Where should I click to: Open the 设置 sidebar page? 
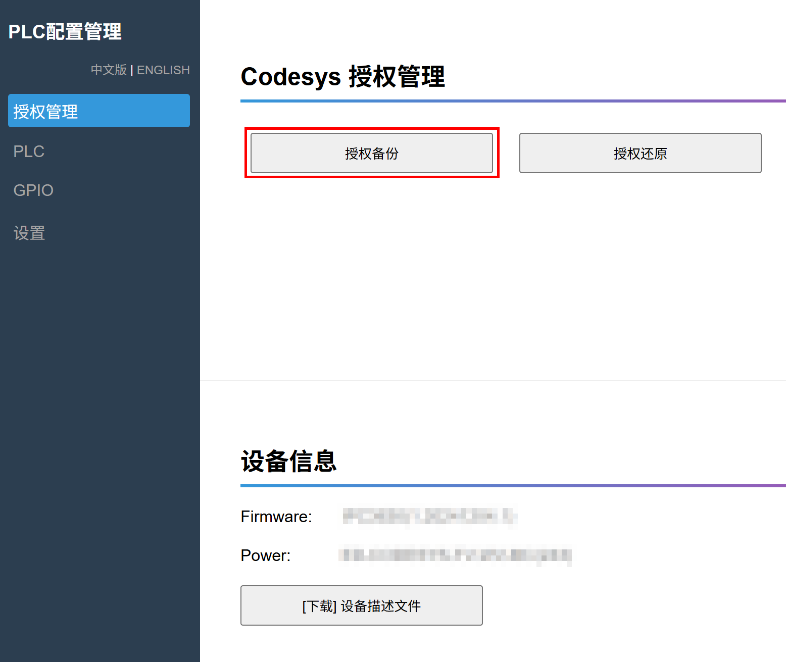click(29, 233)
